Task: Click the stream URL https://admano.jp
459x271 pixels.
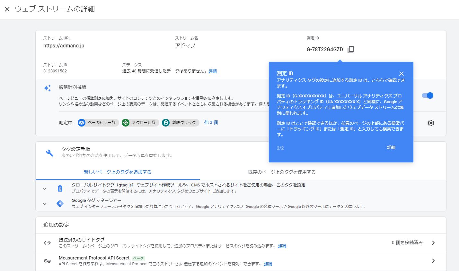Action: [64, 46]
